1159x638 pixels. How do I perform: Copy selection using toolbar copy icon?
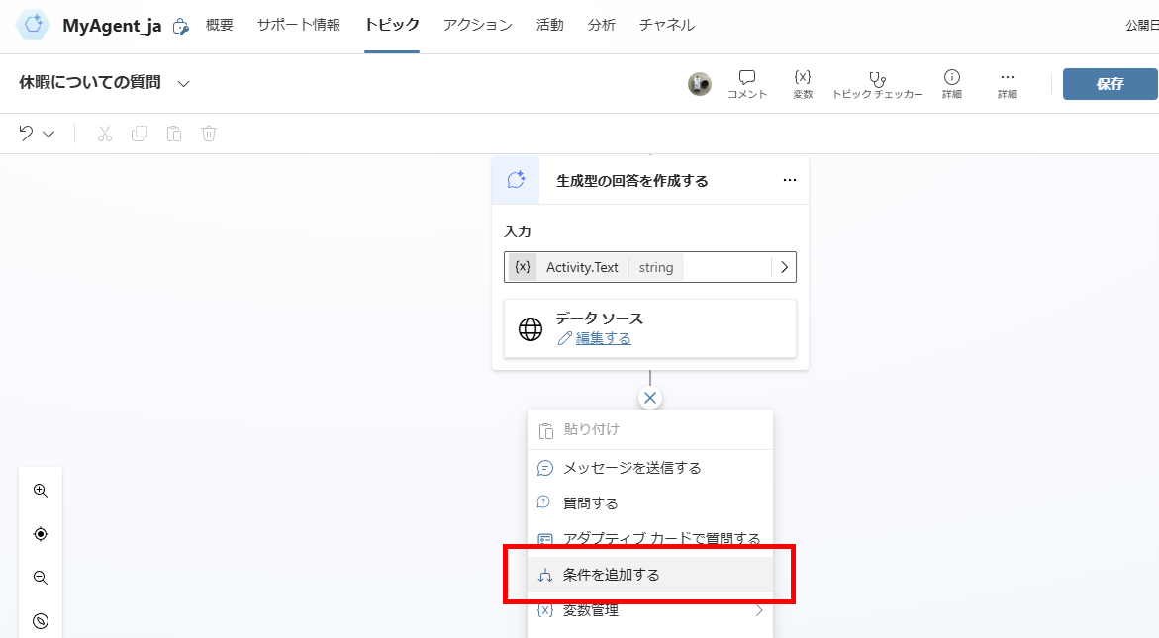139,133
